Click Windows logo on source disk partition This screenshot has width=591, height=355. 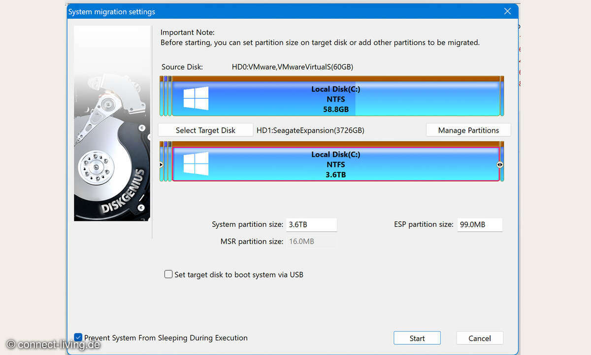tap(196, 98)
